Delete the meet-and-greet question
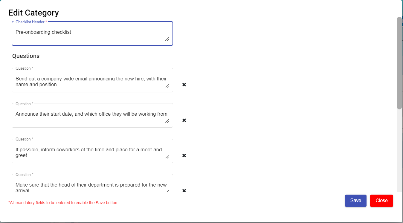This screenshot has height=223, width=403. coord(184,155)
